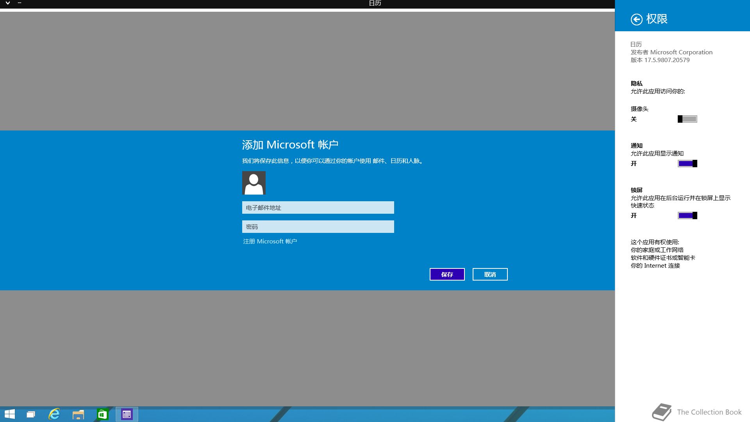Focus the 电子邮件地址 email field

(x=318, y=207)
